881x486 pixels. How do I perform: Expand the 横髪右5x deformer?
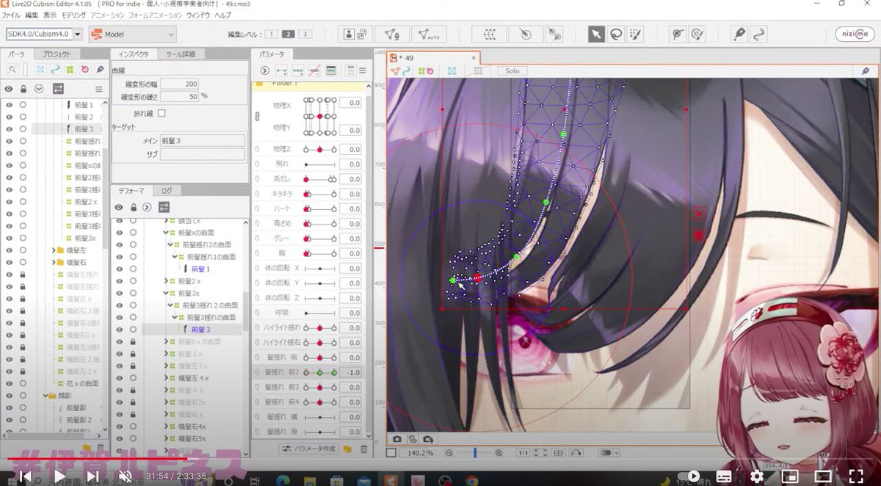pos(166,438)
